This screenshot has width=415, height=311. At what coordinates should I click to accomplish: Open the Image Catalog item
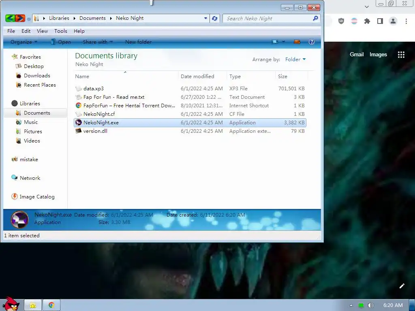[x=33, y=197]
